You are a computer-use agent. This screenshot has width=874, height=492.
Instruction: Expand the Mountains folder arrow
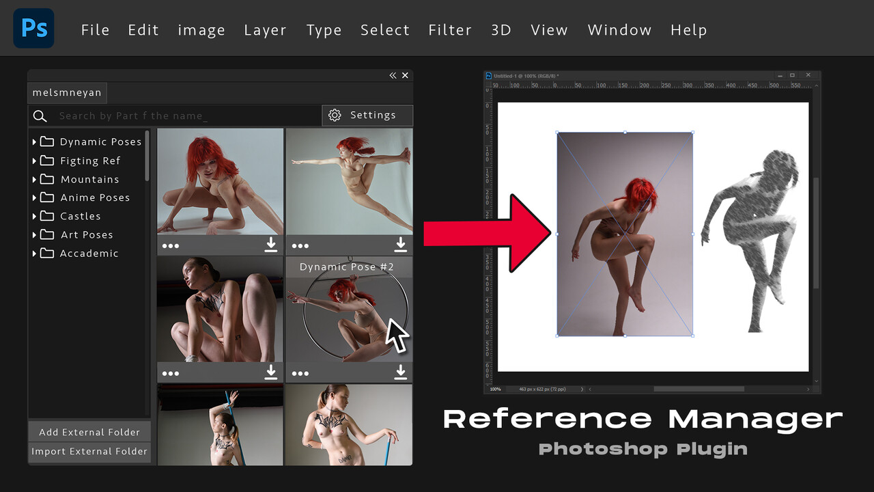click(34, 179)
